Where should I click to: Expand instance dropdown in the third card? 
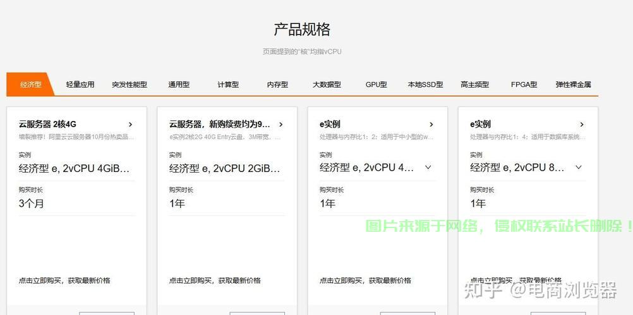point(428,168)
